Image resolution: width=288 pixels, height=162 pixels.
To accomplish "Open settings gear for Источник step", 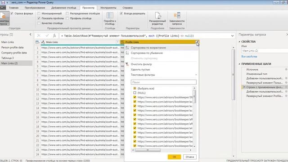I will click(286, 69).
